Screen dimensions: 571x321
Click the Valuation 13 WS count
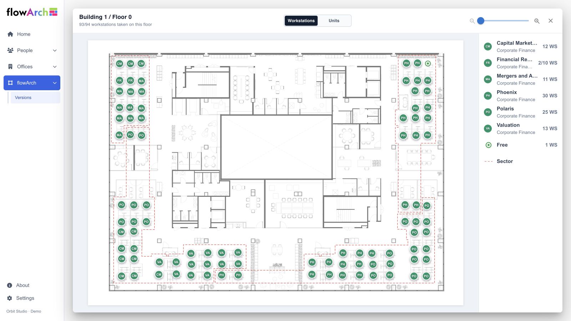tap(550, 128)
